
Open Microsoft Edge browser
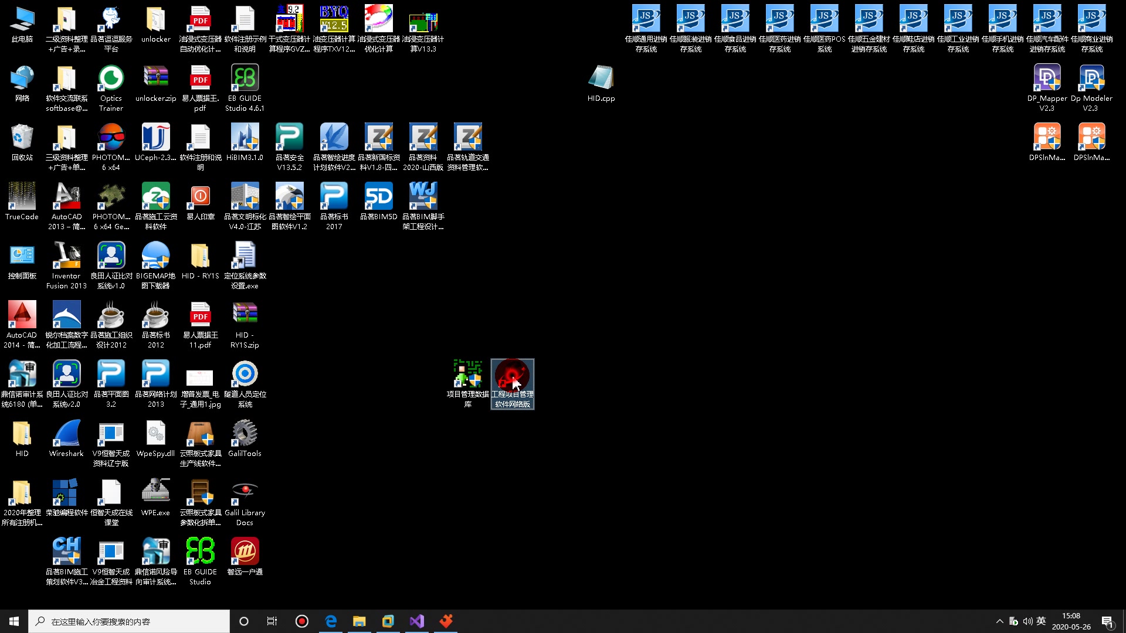[x=331, y=621]
